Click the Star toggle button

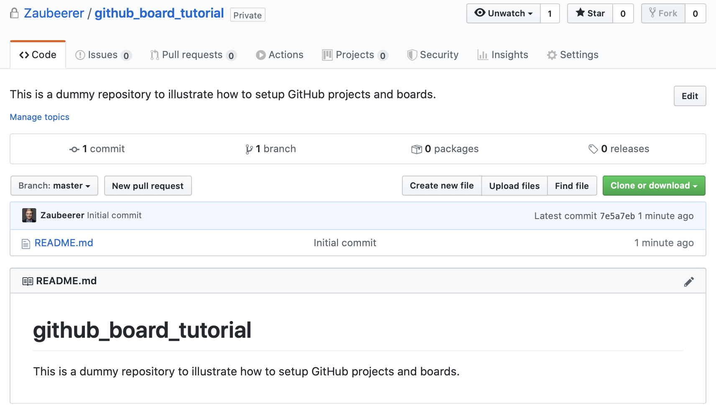(x=590, y=13)
